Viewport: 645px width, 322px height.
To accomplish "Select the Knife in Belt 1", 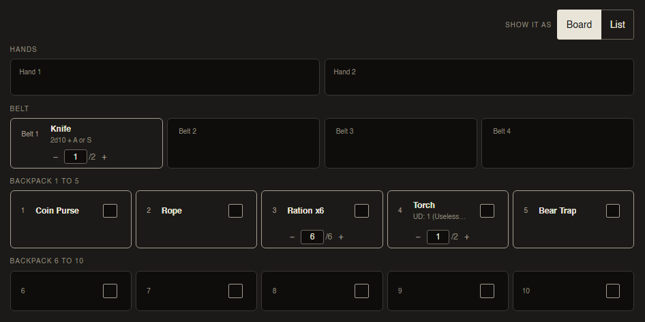I will pyautogui.click(x=87, y=143).
